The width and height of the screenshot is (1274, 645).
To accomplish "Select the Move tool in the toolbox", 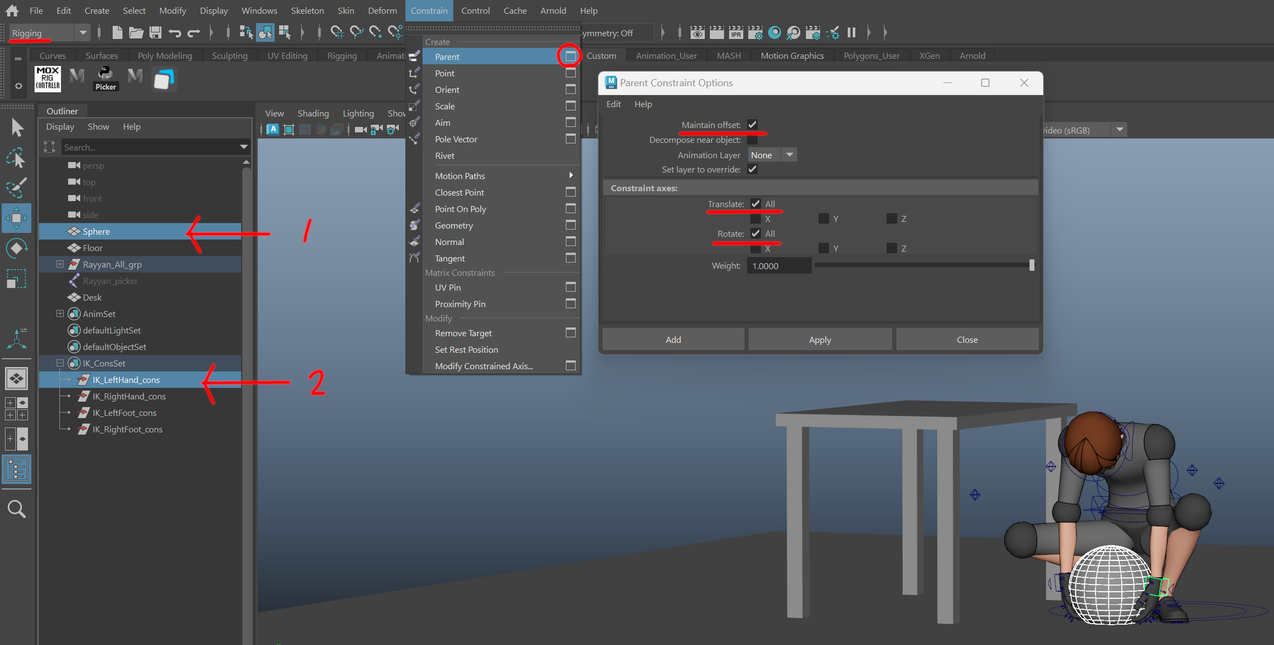I will 16,218.
